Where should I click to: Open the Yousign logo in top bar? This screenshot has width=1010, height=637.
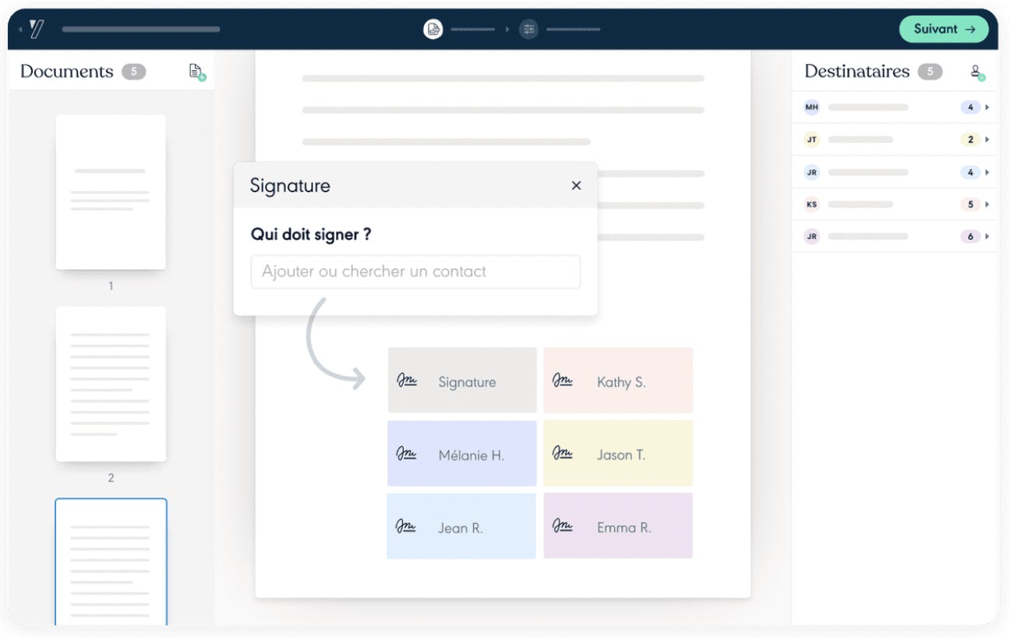[x=37, y=30]
